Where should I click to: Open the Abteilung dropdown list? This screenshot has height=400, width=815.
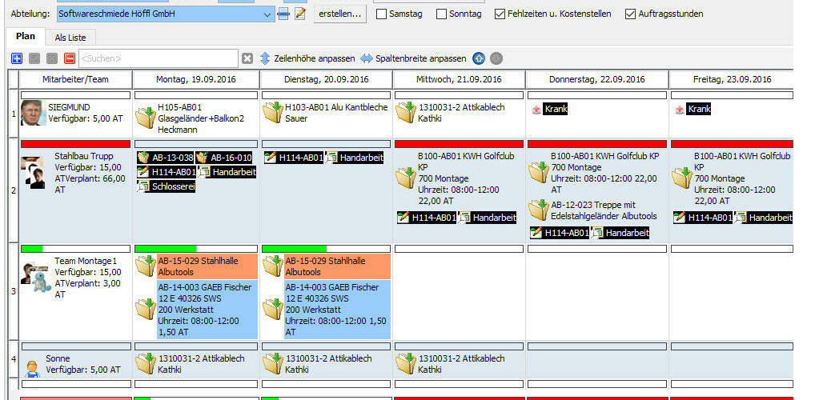point(267,14)
